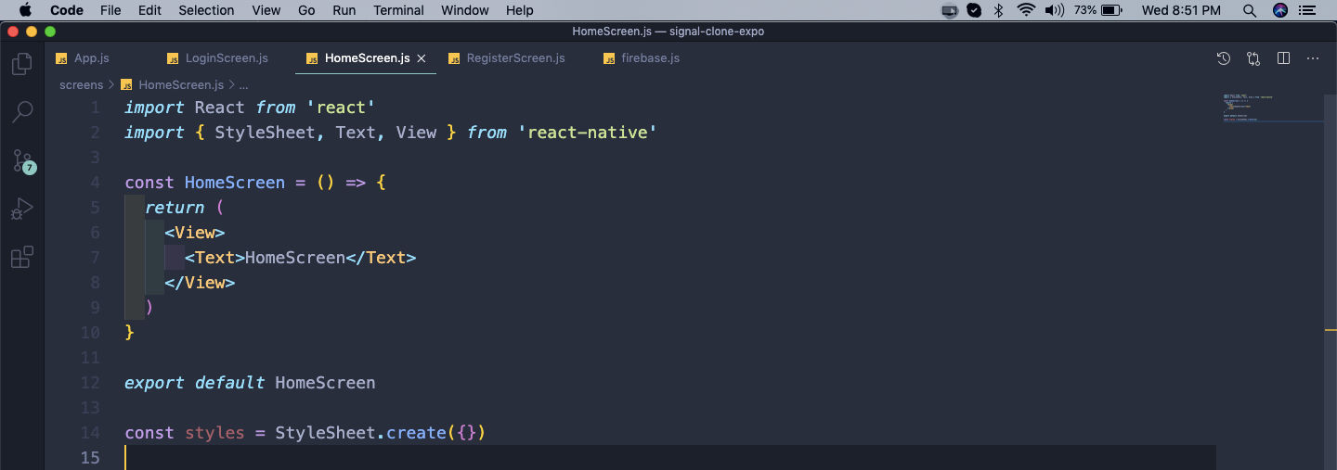Click the 'react' import string
This screenshot has height=470, width=1337.
(340, 108)
